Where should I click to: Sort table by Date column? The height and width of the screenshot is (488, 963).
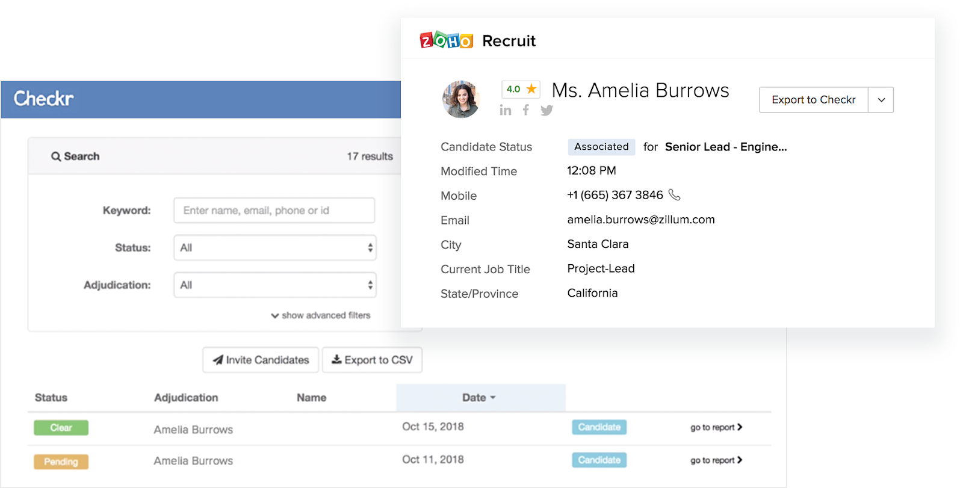pyautogui.click(x=478, y=398)
